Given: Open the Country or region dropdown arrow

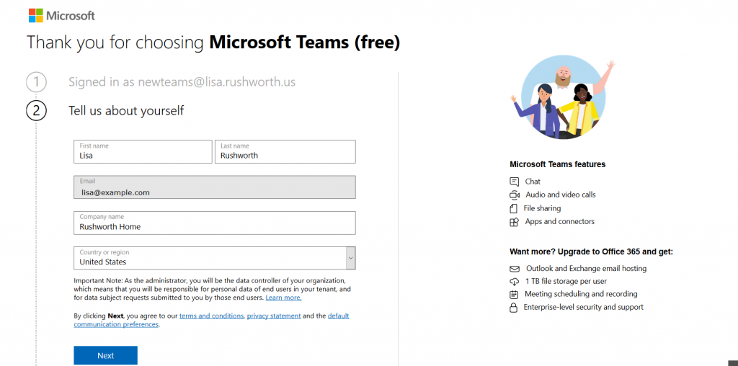Looking at the screenshot, I should (x=351, y=258).
